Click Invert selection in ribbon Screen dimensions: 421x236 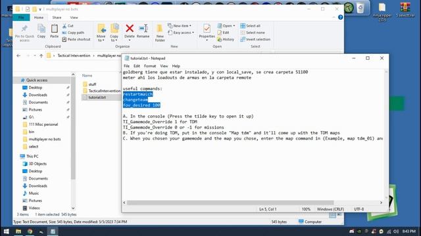pyautogui.click(x=255, y=39)
